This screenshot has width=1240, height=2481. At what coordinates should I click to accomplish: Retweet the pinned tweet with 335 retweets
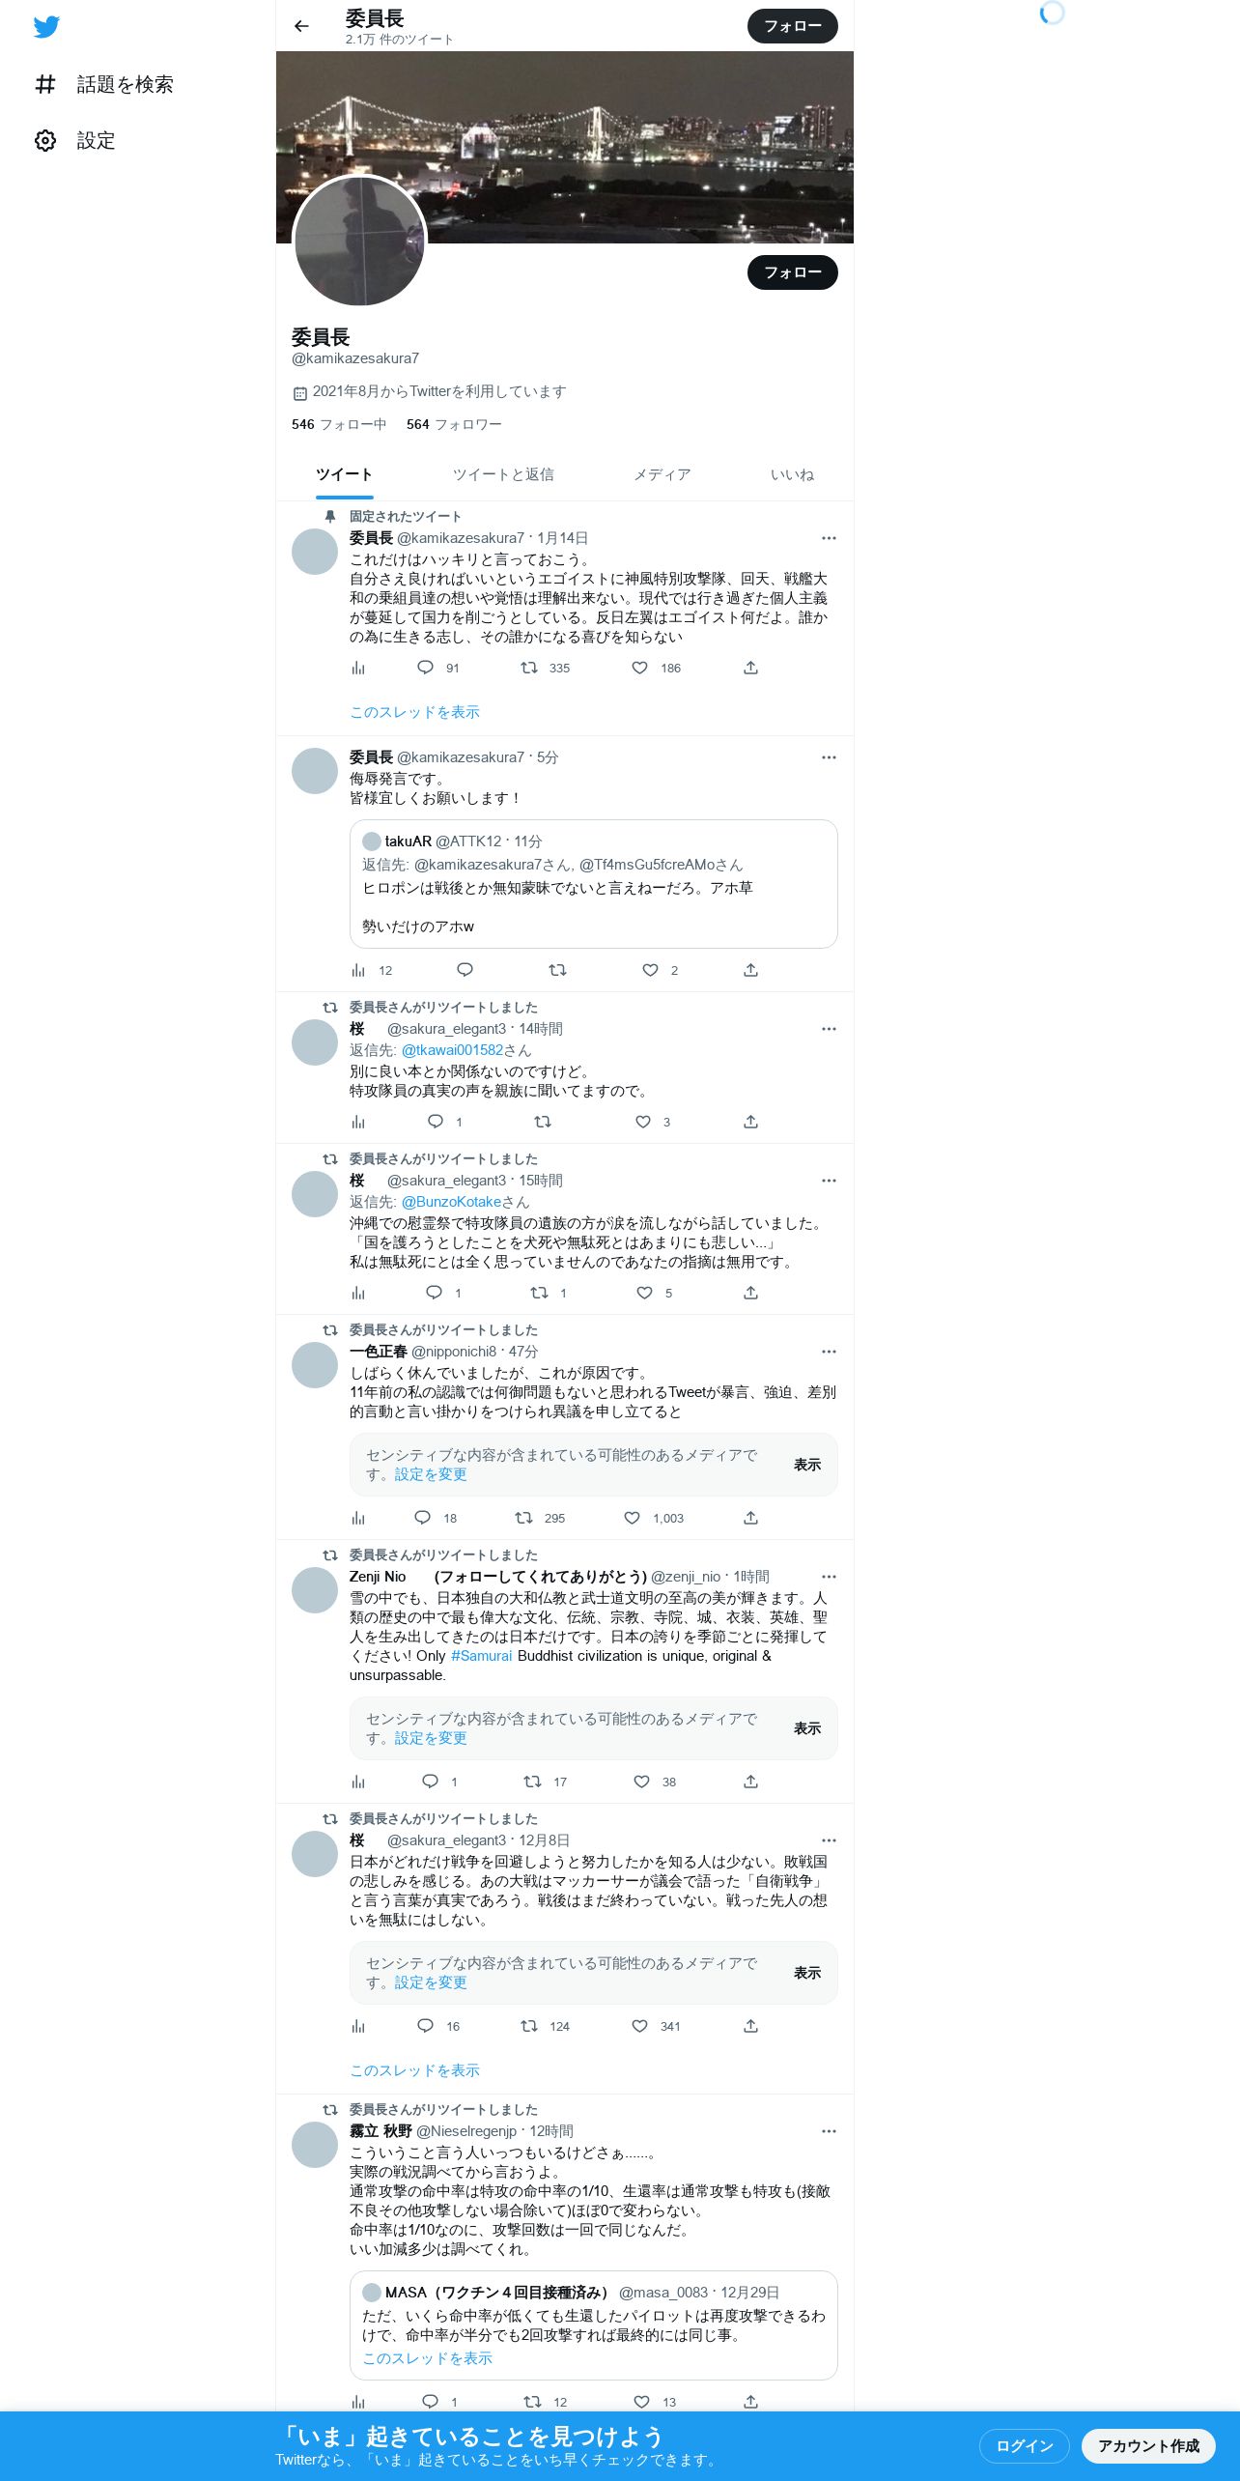click(x=529, y=668)
